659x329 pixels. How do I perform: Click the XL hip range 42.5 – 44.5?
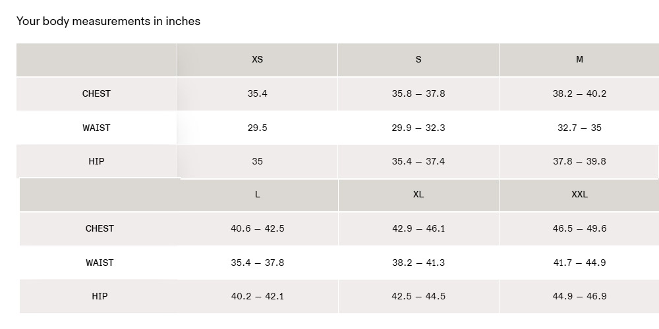coord(418,296)
